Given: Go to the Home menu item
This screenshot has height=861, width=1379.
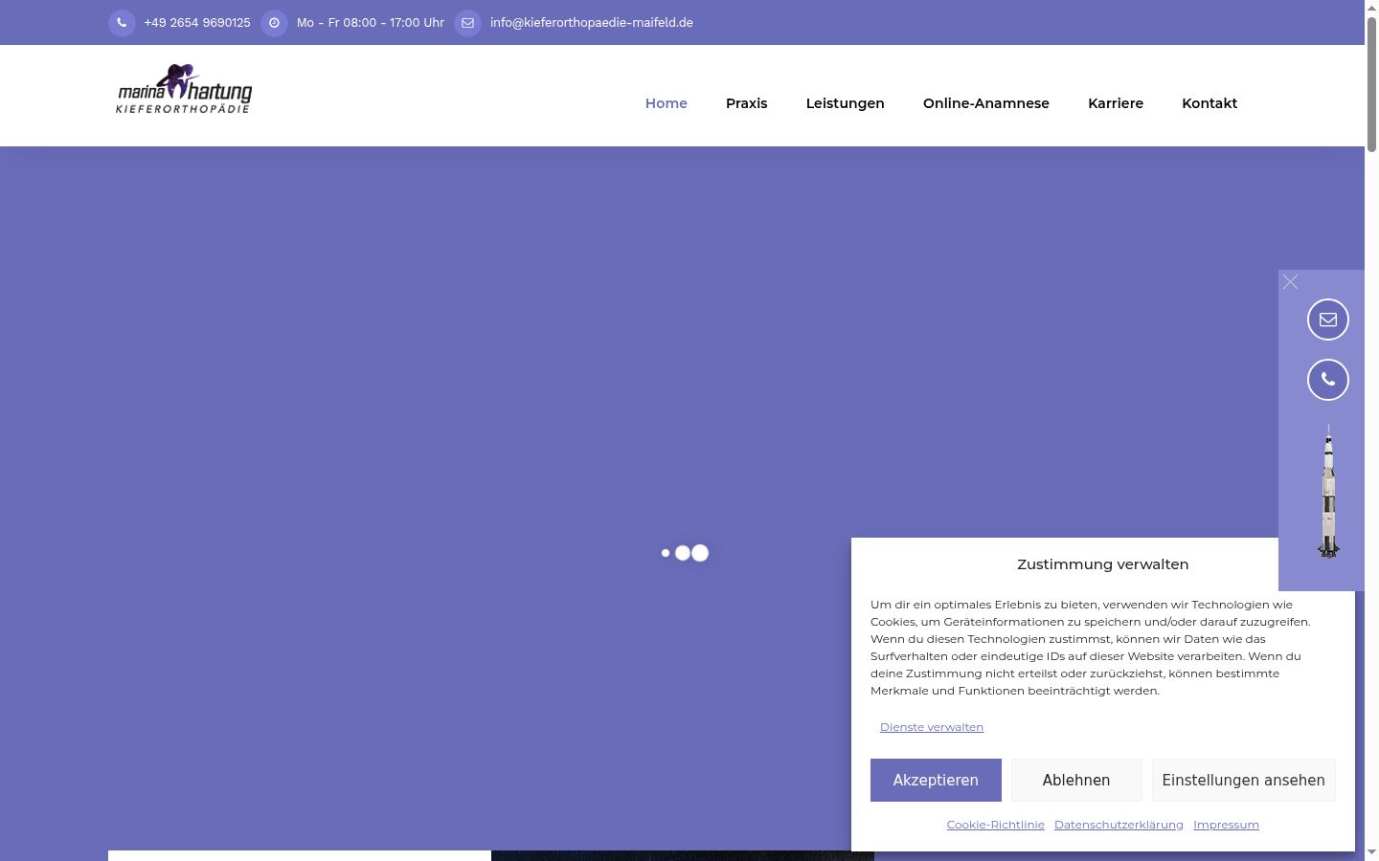Looking at the screenshot, I should 667,103.
